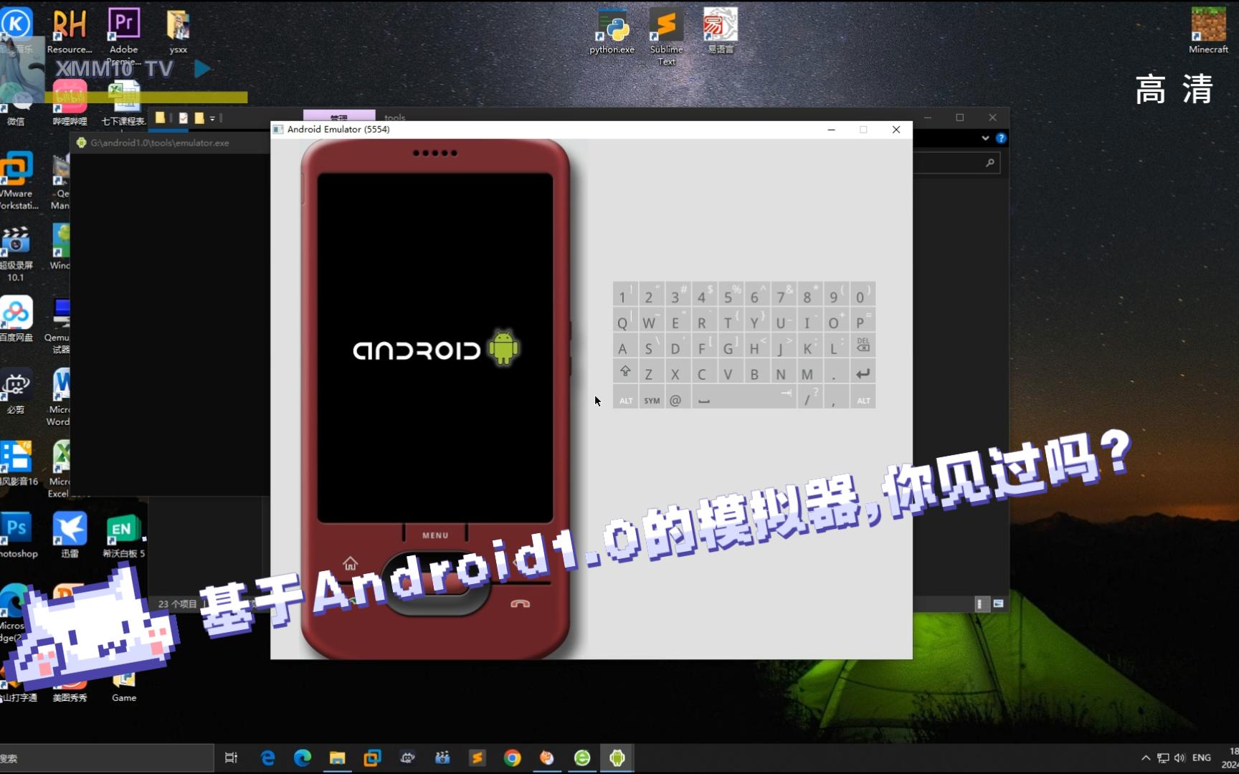This screenshot has width=1239, height=774.
Task: Open the Photoshop desktop shortcut
Action: click(x=17, y=535)
